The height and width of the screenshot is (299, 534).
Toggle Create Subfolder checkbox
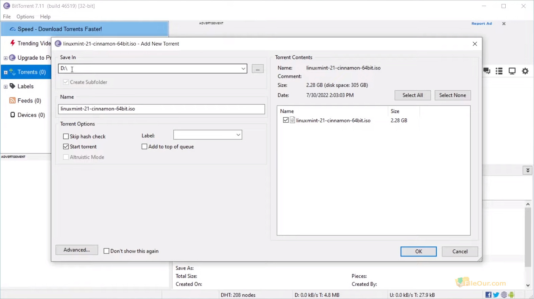click(66, 82)
